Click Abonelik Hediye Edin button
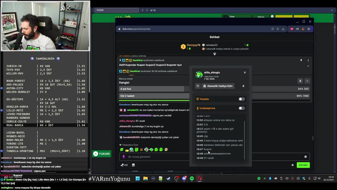This screenshot has width=337, height=190. [218, 86]
